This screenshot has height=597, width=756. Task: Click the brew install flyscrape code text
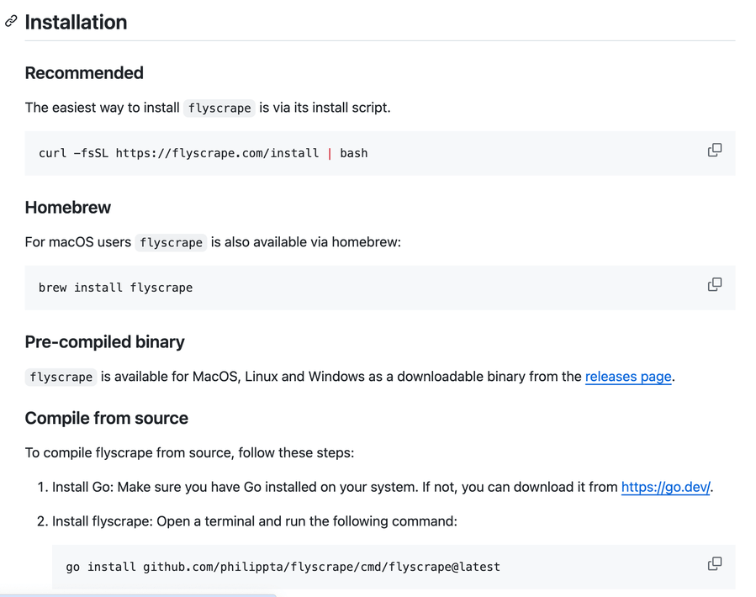pyautogui.click(x=115, y=288)
